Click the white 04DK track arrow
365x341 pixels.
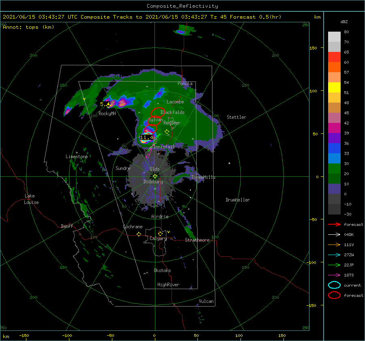(334, 234)
